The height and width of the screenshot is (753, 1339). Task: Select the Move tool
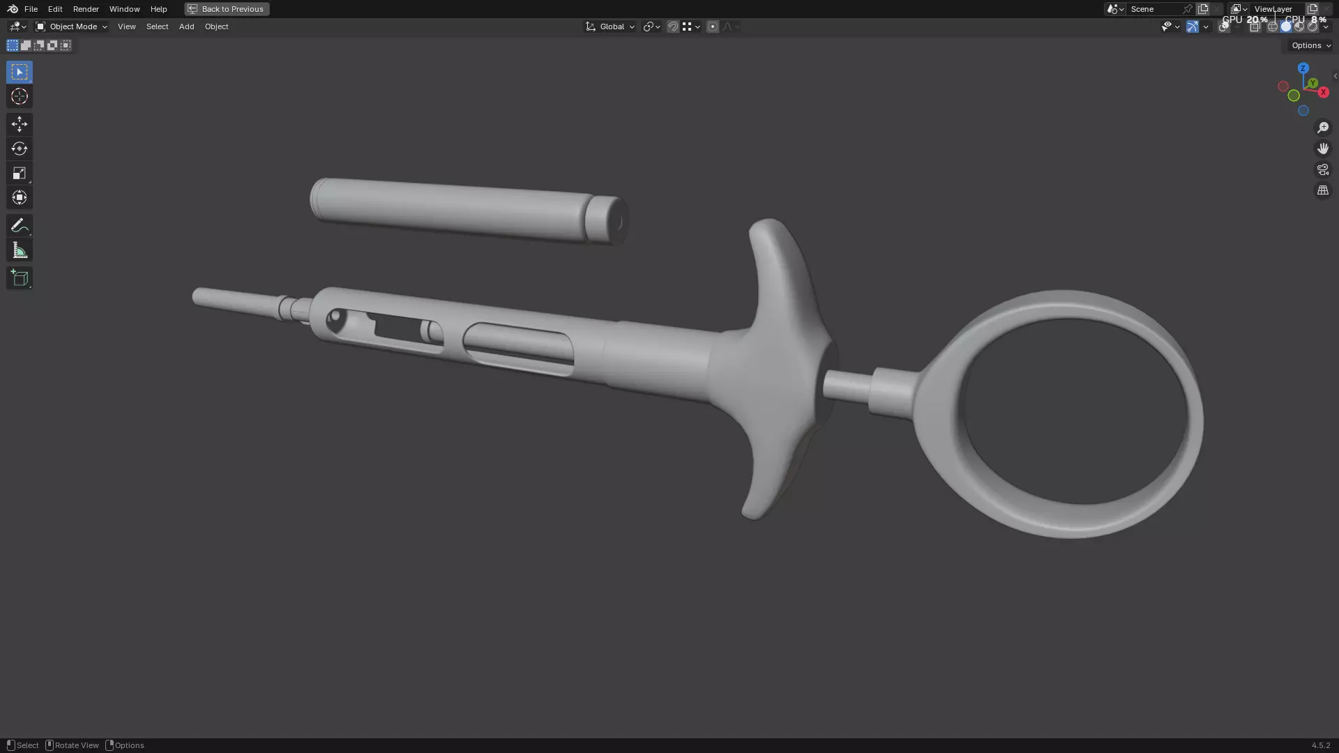(x=20, y=124)
